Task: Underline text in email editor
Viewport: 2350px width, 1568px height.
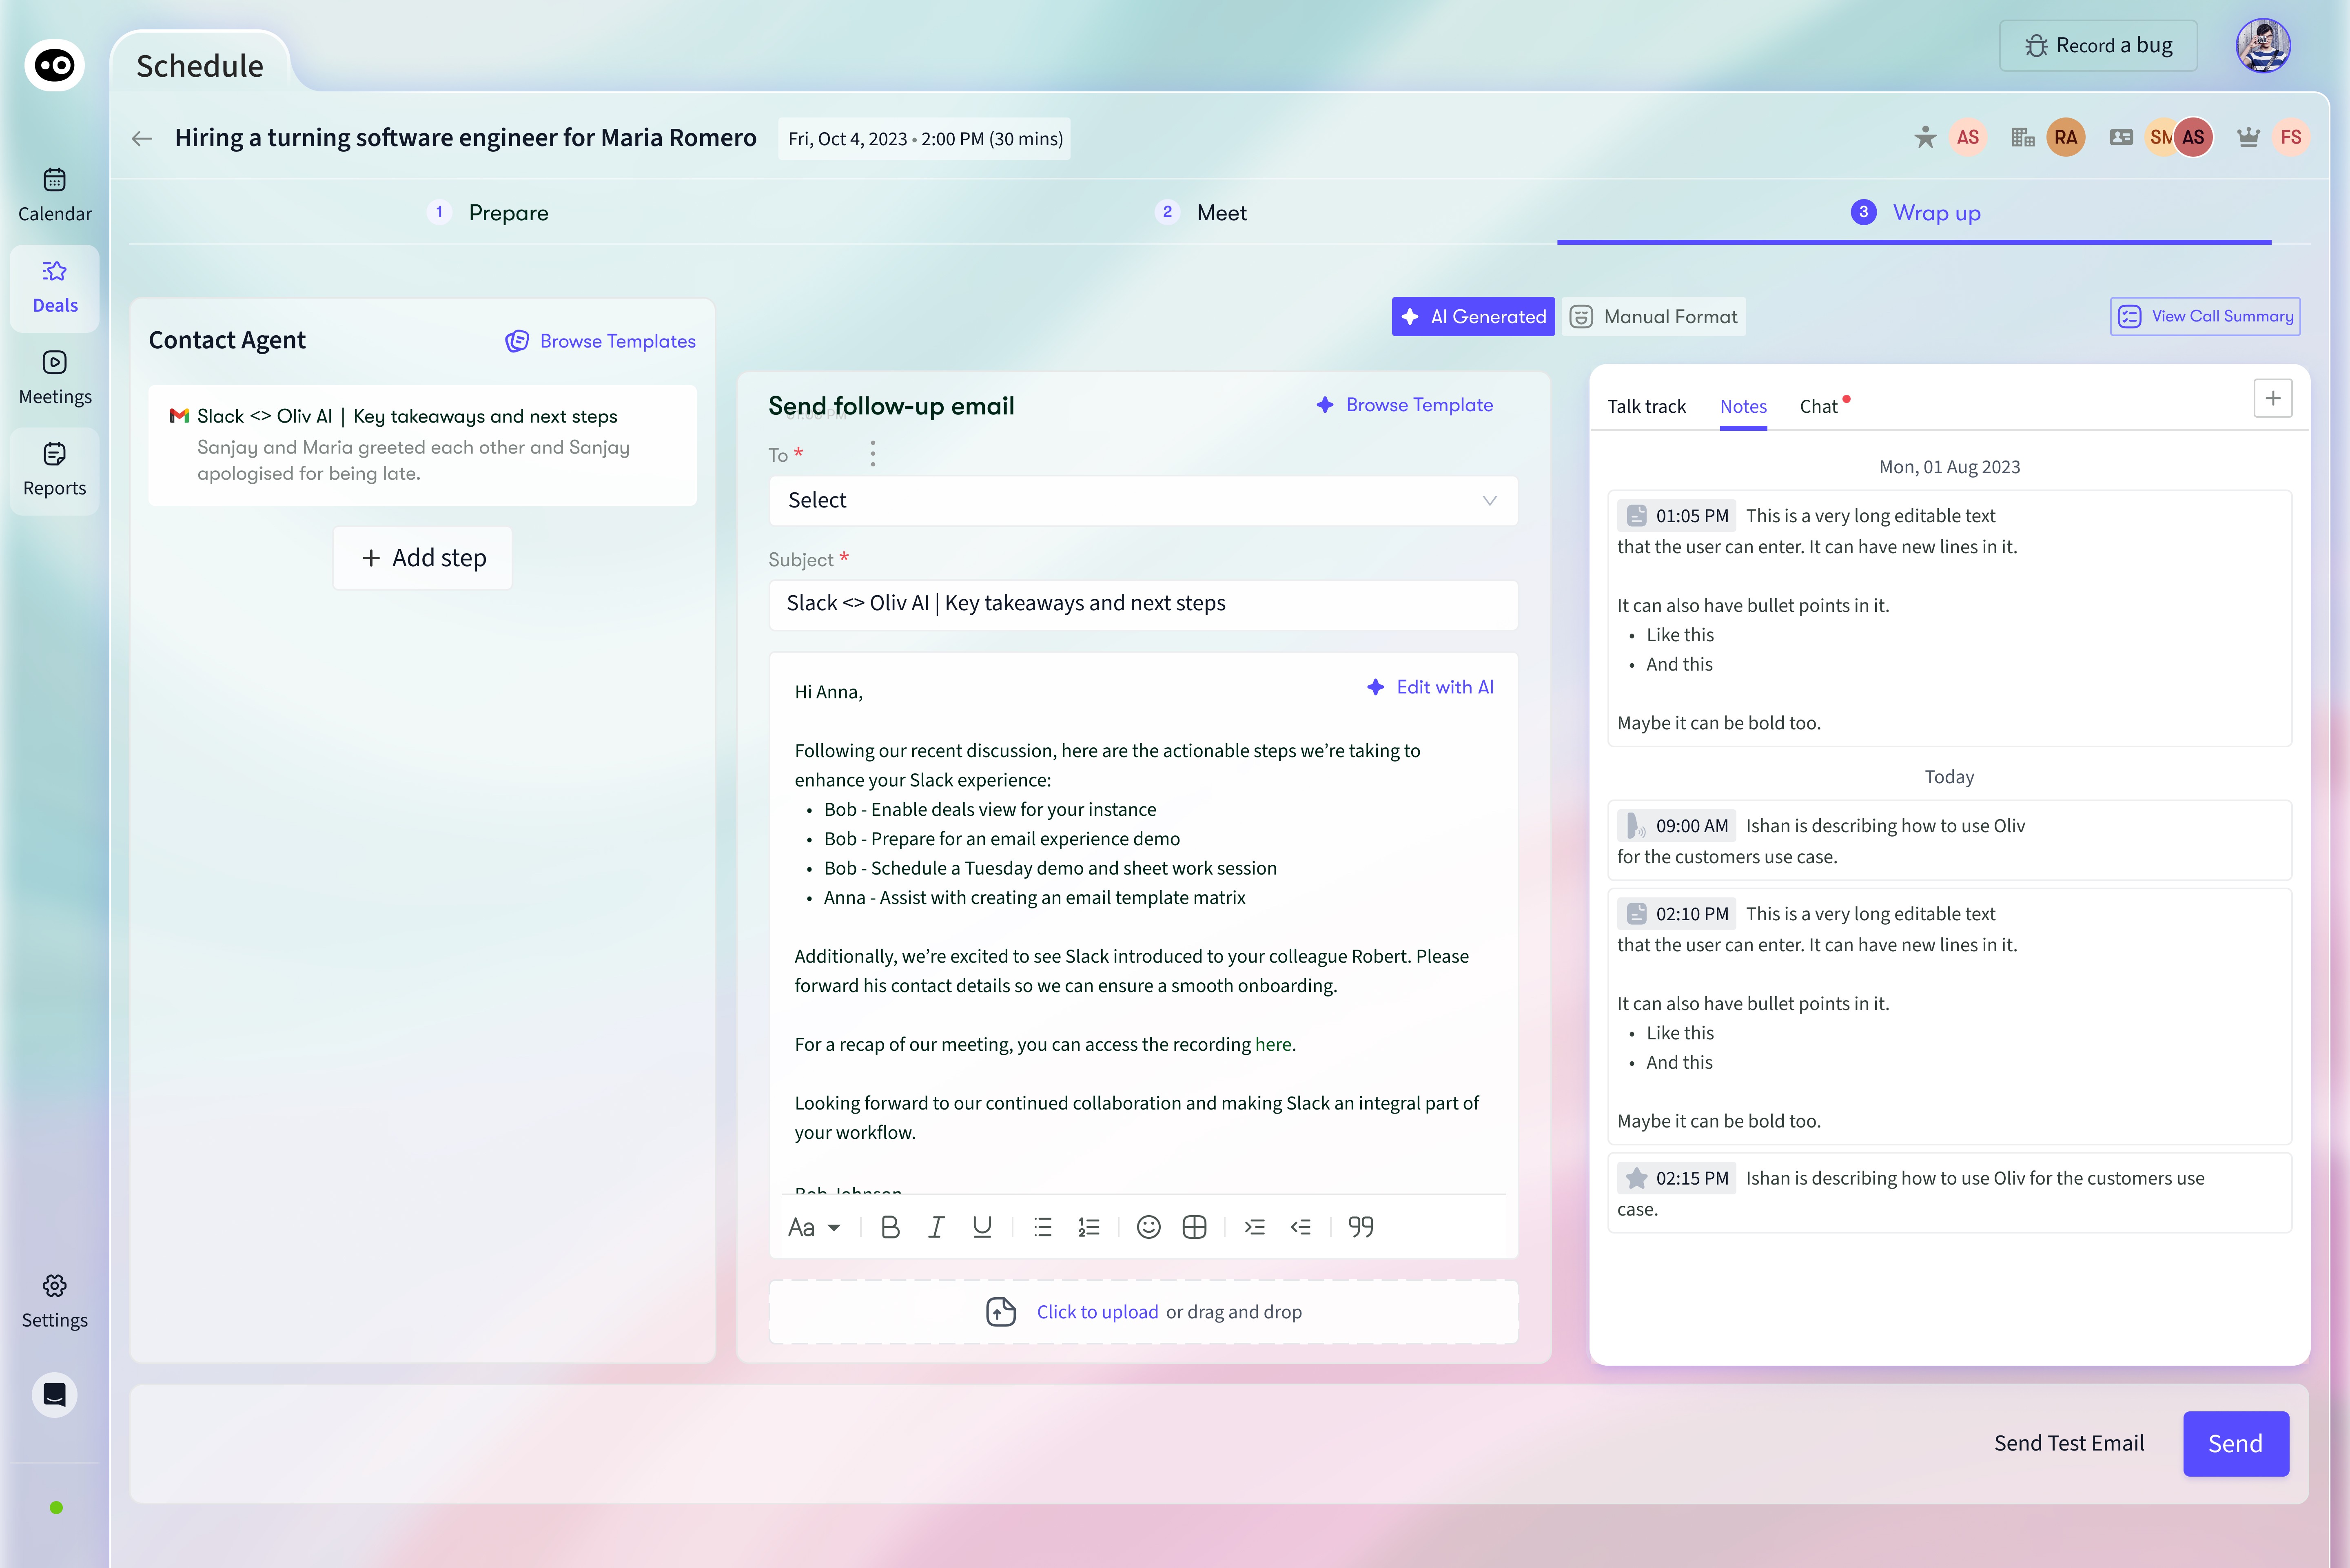Action: (982, 1227)
